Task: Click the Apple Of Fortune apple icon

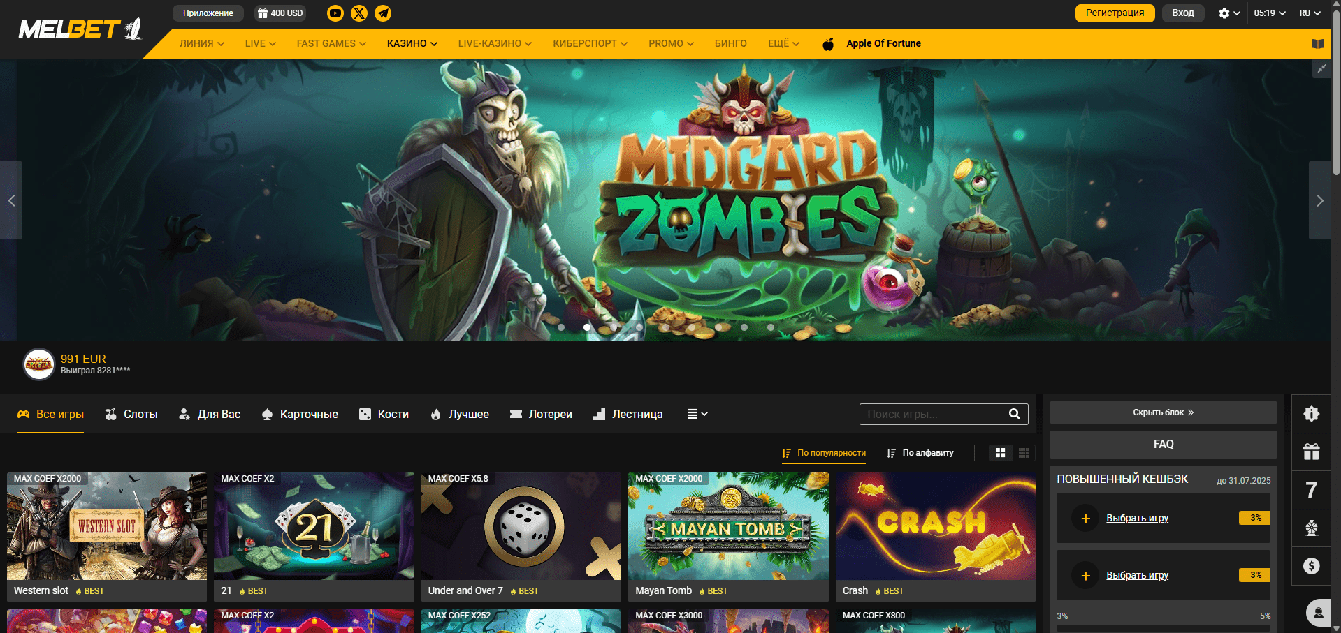Action: tap(828, 44)
